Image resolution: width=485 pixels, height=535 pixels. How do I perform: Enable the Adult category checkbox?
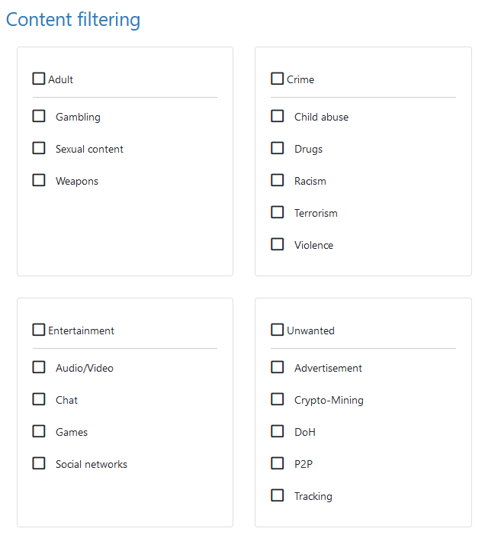pyautogui.click(x=39, y=79)
